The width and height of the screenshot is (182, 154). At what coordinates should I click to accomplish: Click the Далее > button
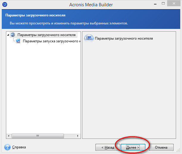133,147
